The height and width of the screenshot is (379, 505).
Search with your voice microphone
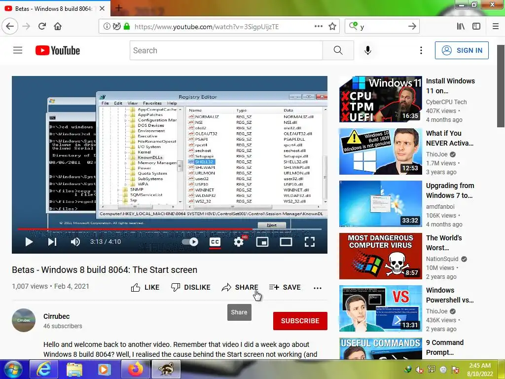[368, 50]
